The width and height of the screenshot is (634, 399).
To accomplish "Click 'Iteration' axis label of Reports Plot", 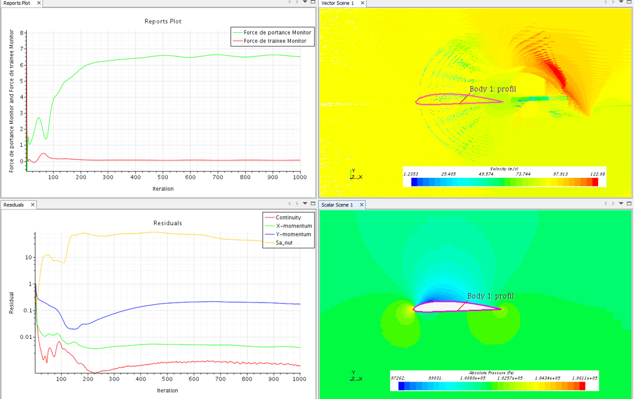I will click(163, 188).
